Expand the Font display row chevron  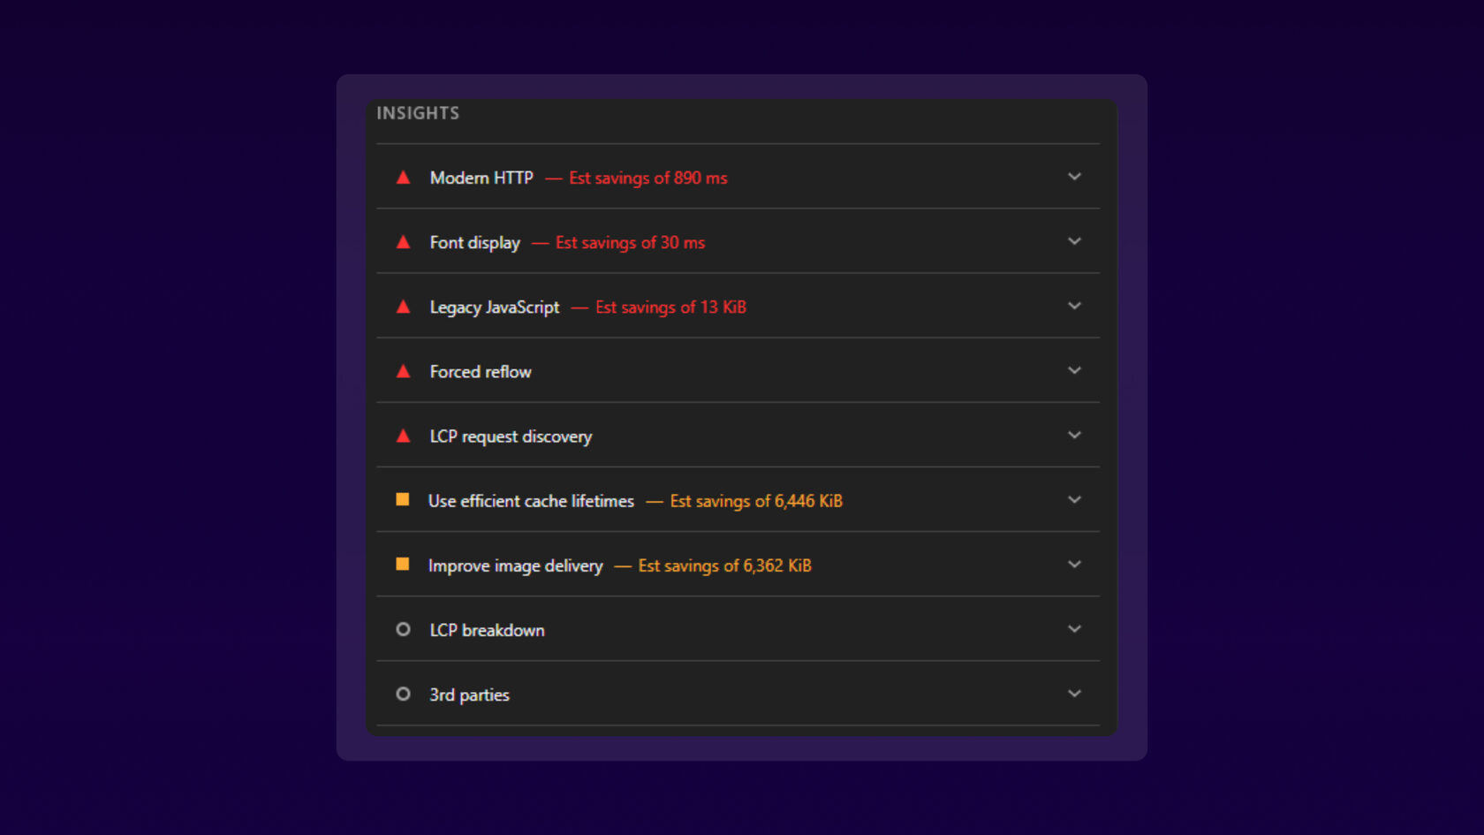tap(1074, 241)
